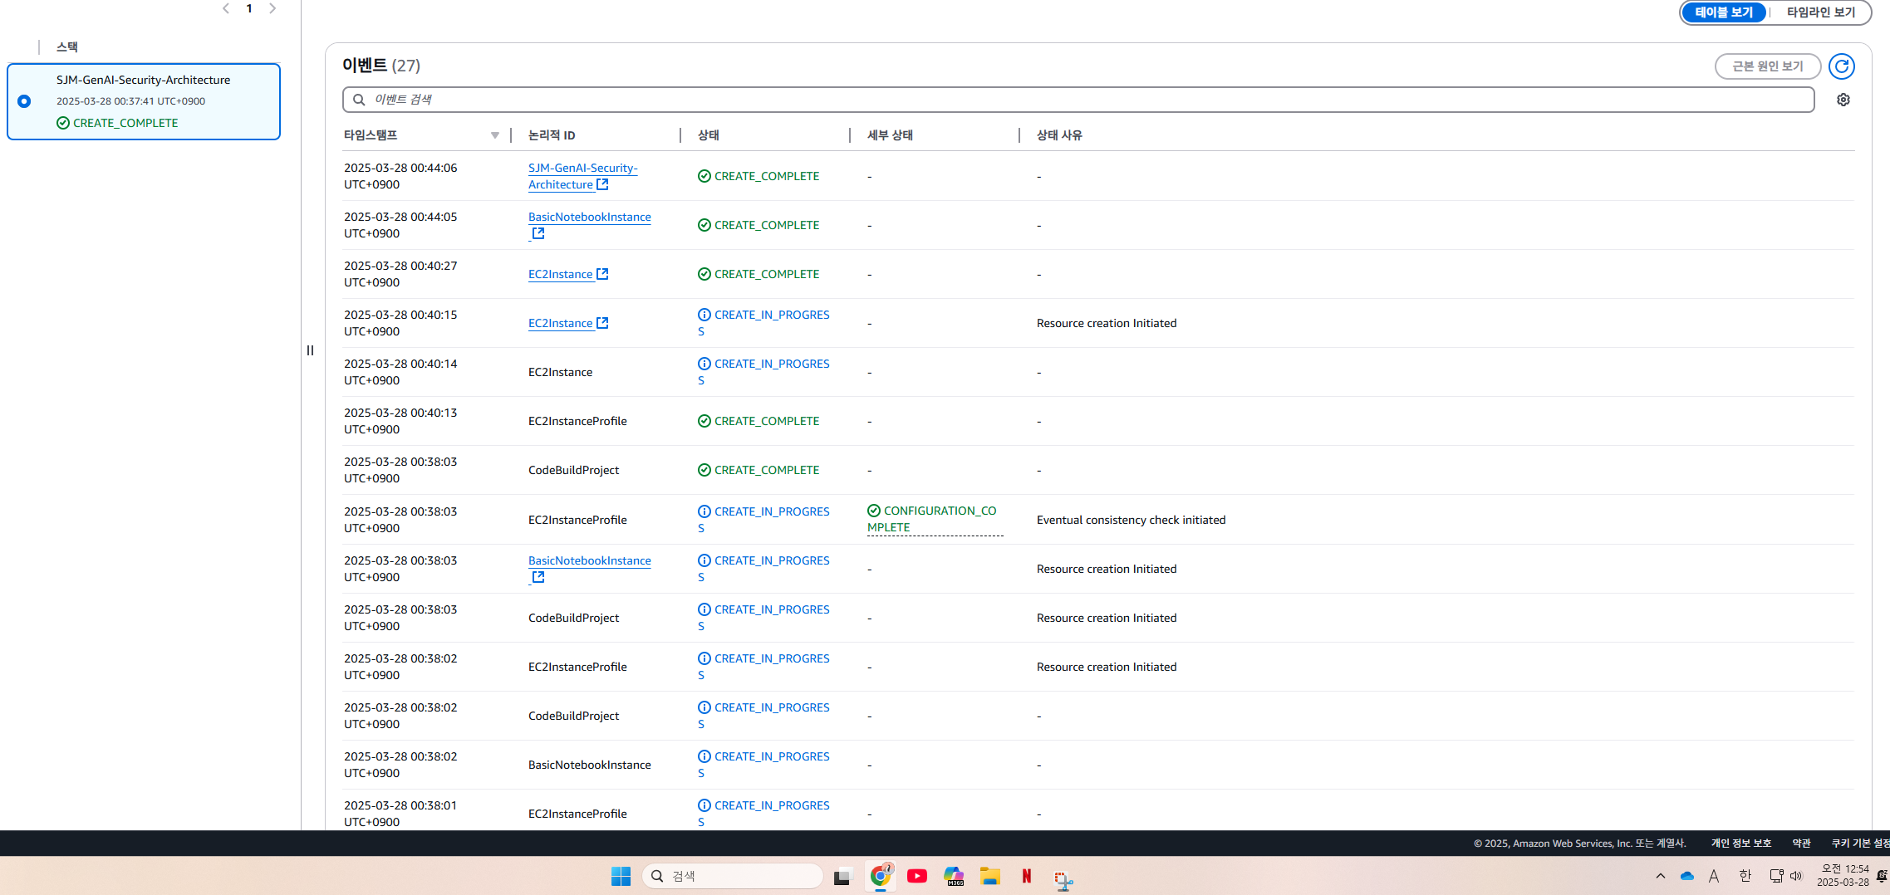Open external link icon for BasicNotebookInstance at 00:38:03
The image size is (1890, 895).
(x=538, y=577)
